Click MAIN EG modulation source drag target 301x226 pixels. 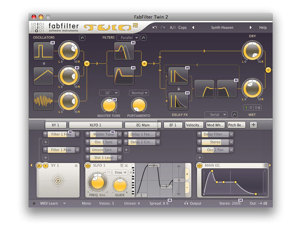pyautogui.click(x=200, y=165)
